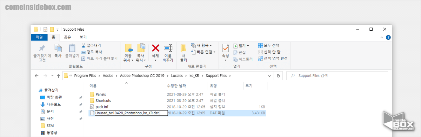Open the 빠른 연결 (Easy access) dropdown

coord(203,52)
